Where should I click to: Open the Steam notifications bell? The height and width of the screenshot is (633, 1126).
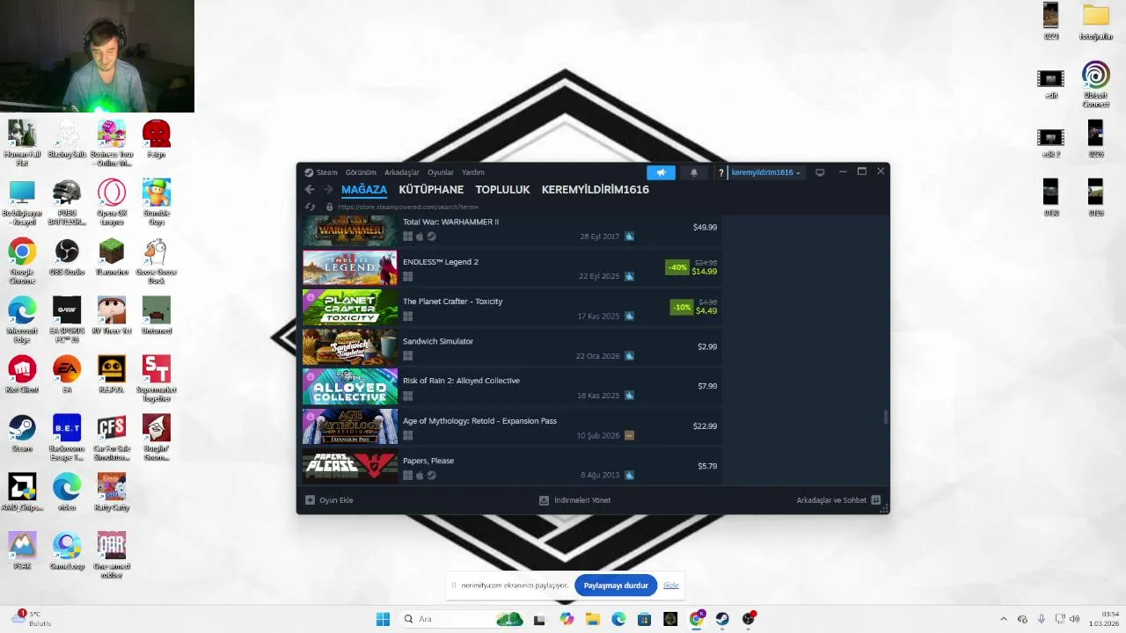[693, 172]
